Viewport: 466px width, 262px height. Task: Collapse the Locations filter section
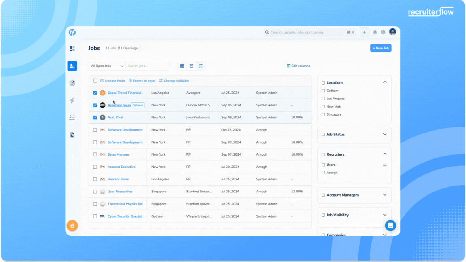click(x=385, y=82)
